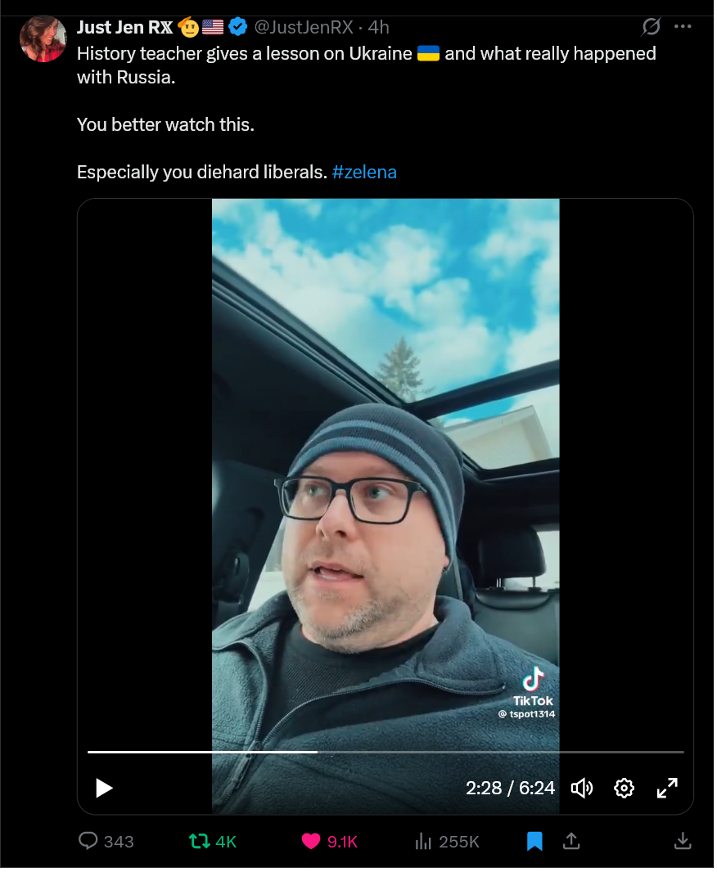This screenshot has width=717, height=872.
Task: Open the #zelena hashtag link
Action: pyautogui.click(x=364, y=172)
